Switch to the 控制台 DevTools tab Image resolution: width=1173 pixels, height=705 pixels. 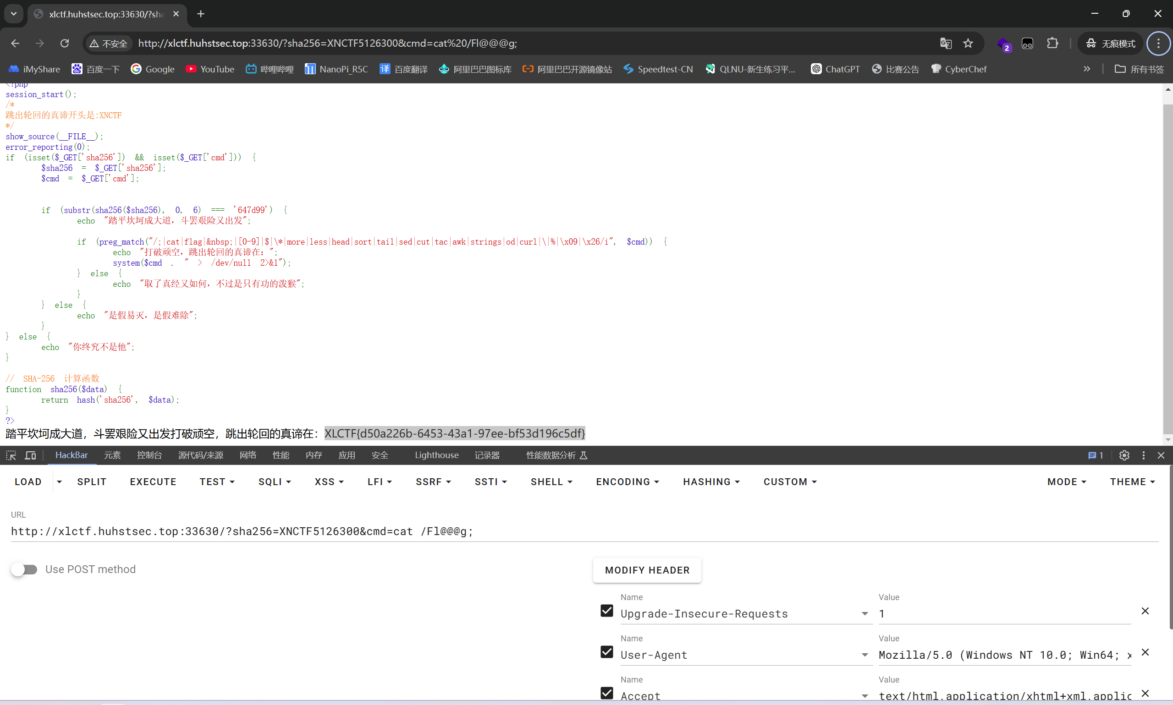(149, 455)
